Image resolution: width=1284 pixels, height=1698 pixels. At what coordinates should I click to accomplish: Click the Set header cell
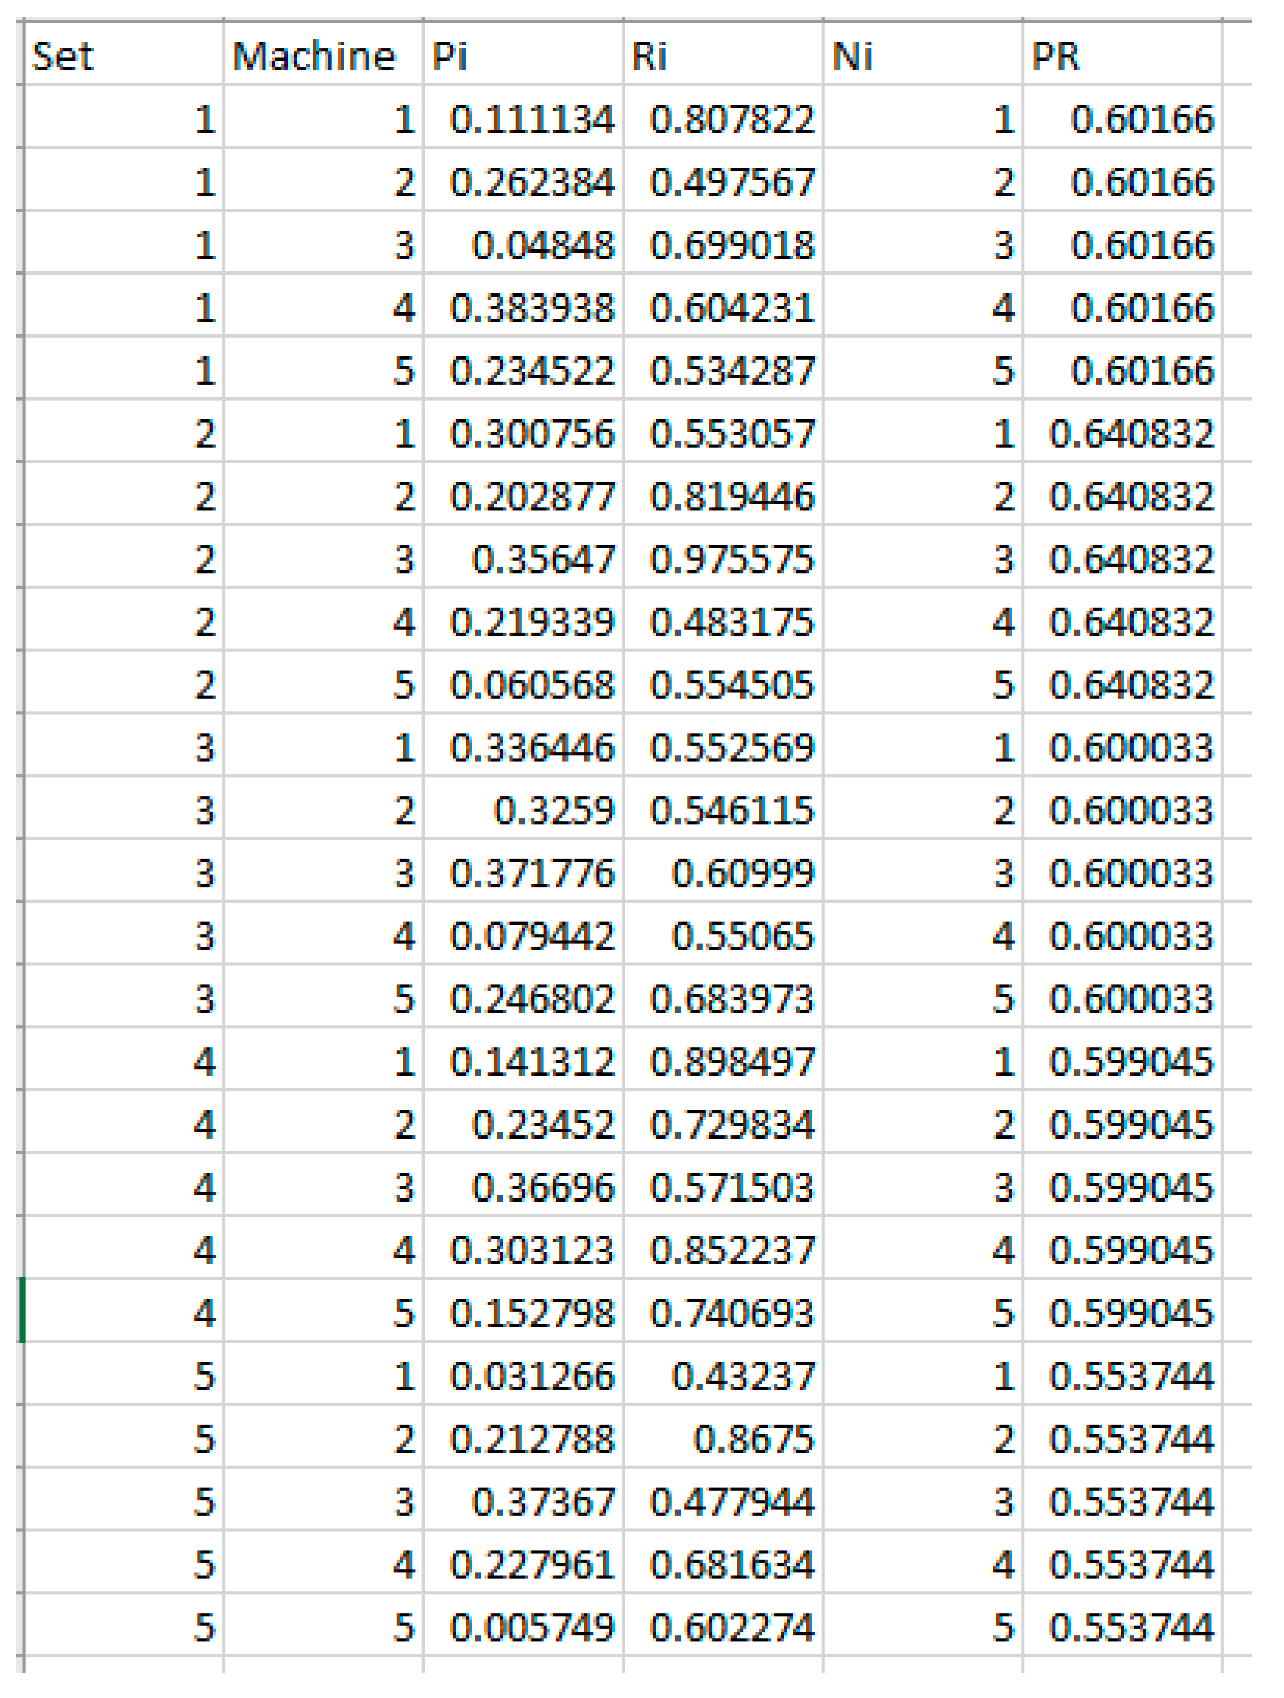coord(123,55)
